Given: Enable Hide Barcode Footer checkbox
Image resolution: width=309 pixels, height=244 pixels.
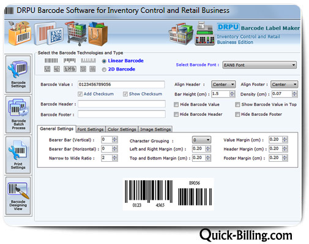Looking at the screenshot, I should coord(237,115).
